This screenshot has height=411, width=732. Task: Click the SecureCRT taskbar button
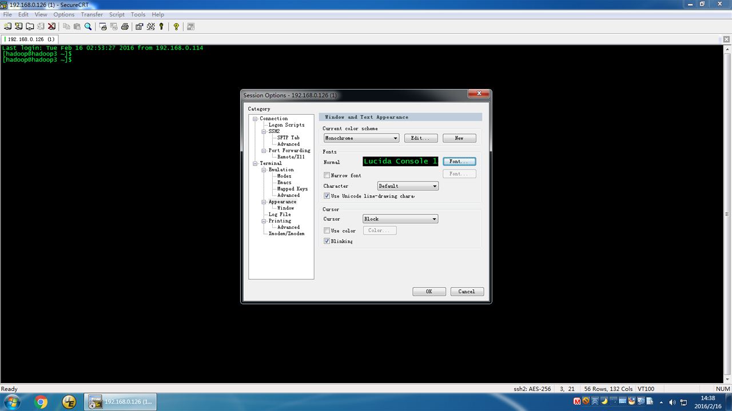[x=121, y=402]
